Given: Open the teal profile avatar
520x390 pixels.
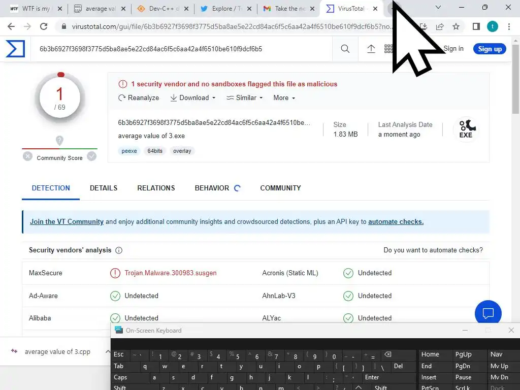Looking at the screenshot, I should [493, 26].
